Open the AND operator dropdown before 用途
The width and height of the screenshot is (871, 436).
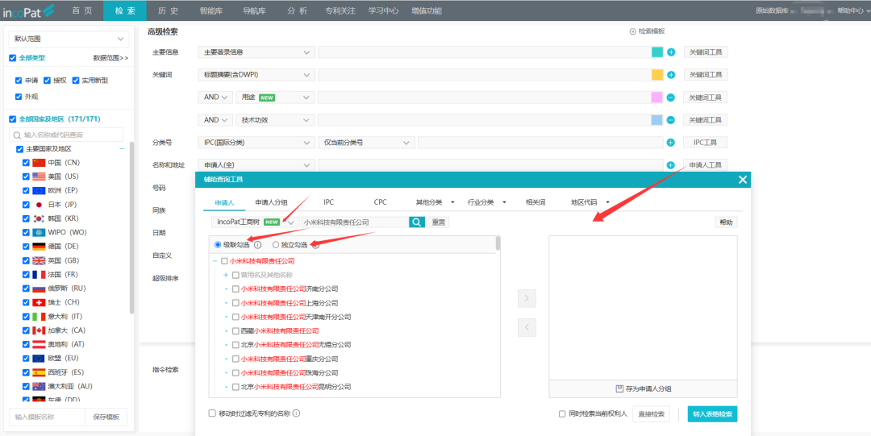(x=215, y=98)
